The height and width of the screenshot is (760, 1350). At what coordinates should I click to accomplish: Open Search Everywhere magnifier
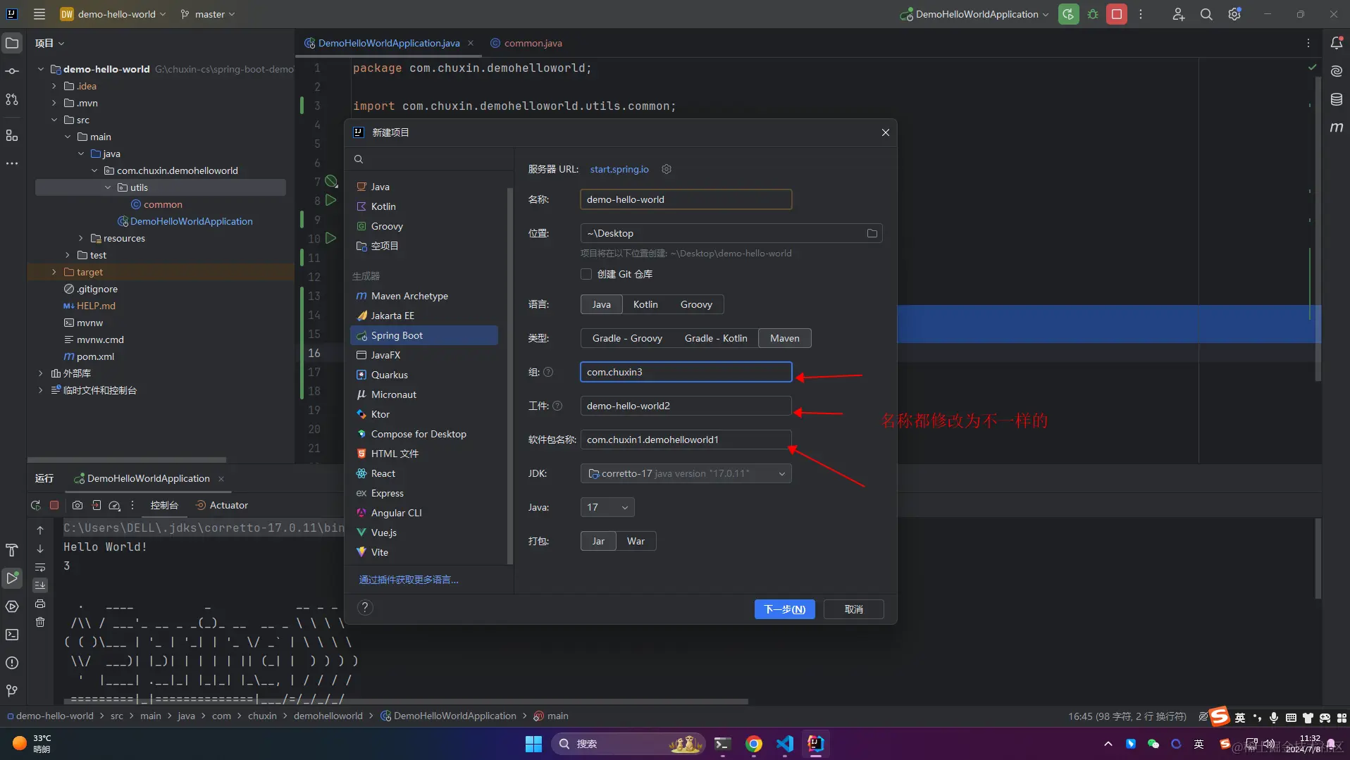[x=1206, y=14]
